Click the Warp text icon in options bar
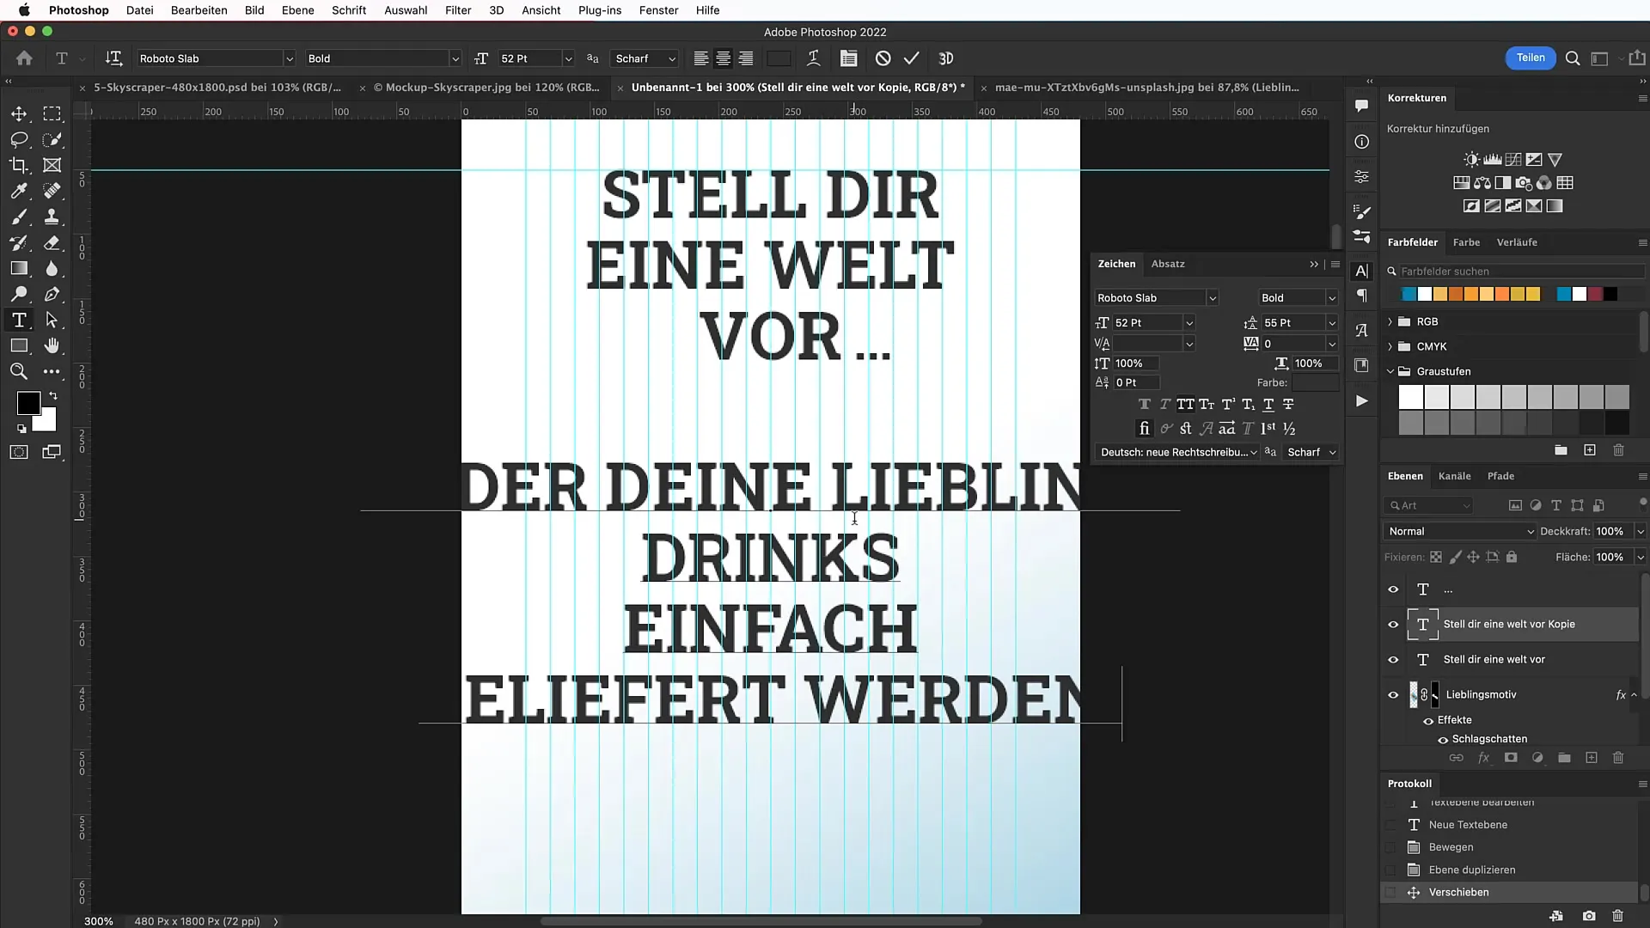 [812, 58]
